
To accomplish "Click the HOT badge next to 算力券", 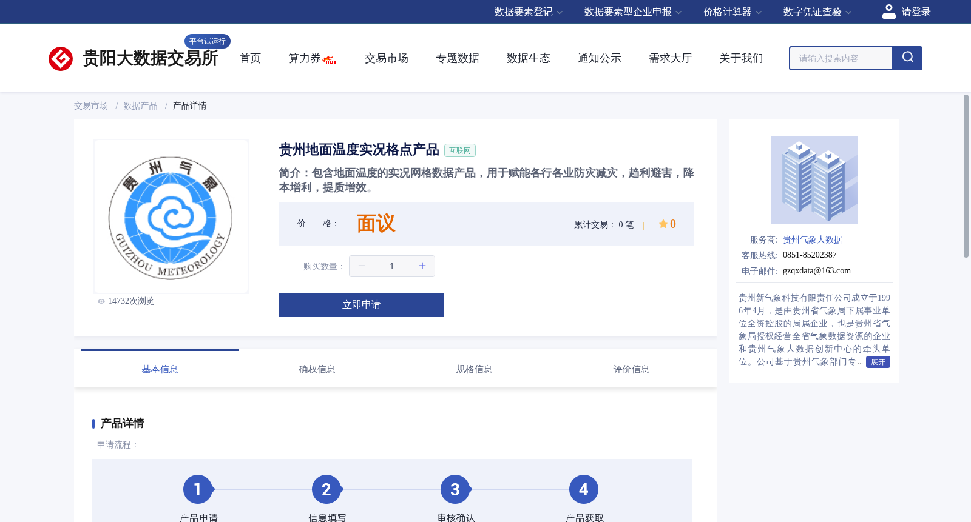I will click(330, 60).
